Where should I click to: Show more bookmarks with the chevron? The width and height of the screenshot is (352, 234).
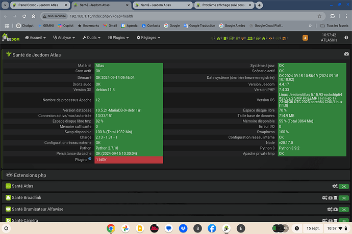tap(310, 26)
